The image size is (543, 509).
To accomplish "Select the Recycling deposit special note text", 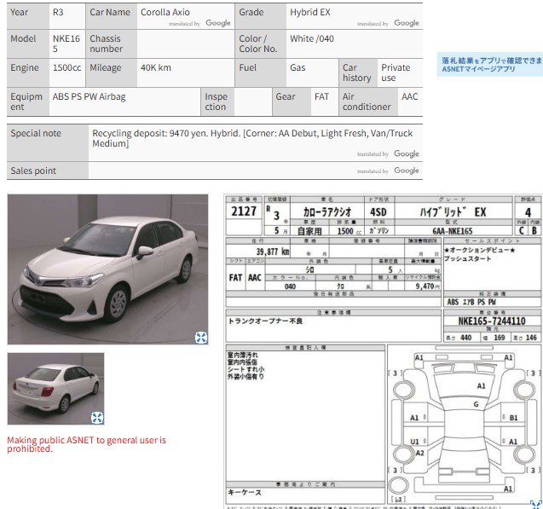I will point(252,138).
